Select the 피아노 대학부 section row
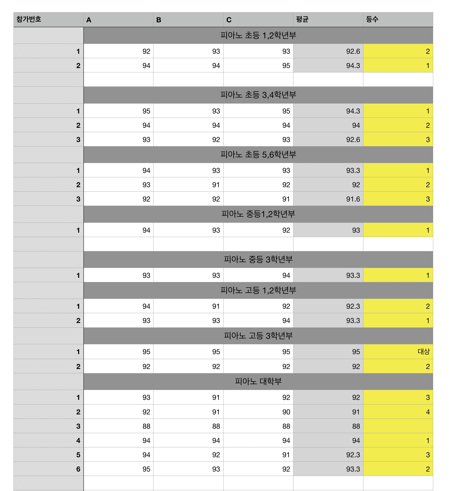 258,382
